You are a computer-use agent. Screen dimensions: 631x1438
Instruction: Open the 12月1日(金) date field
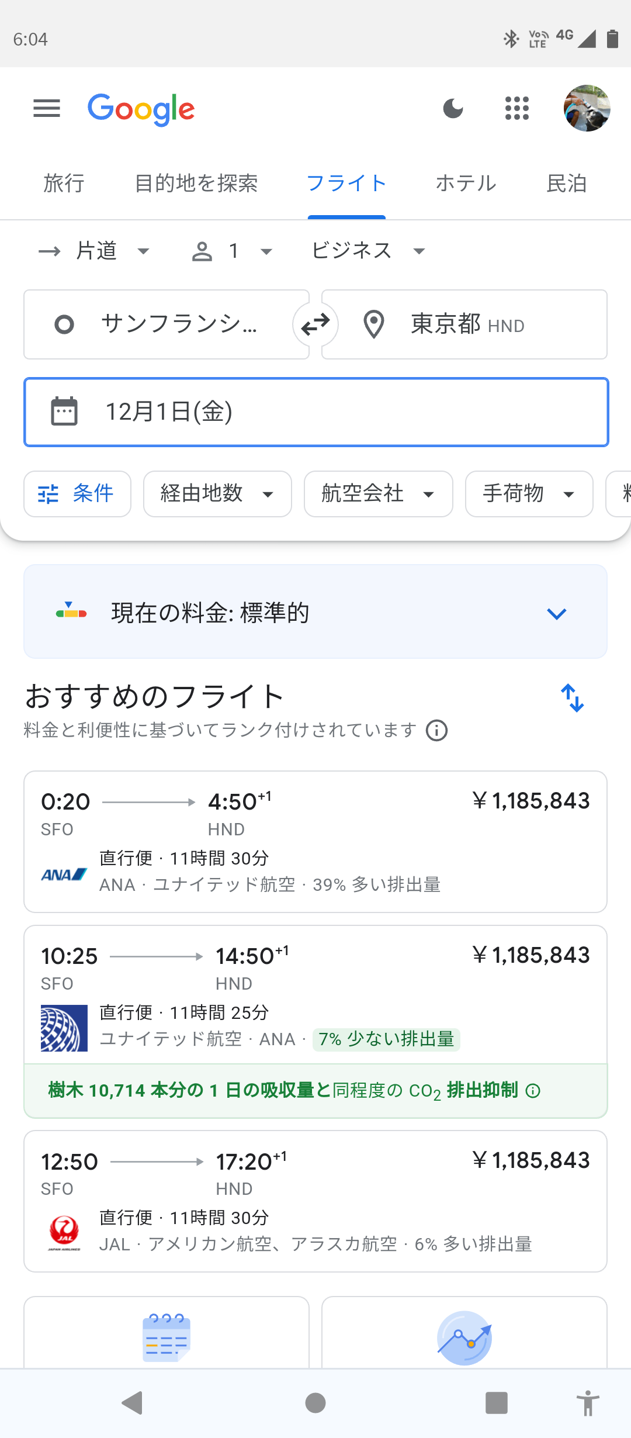[315, 412]
